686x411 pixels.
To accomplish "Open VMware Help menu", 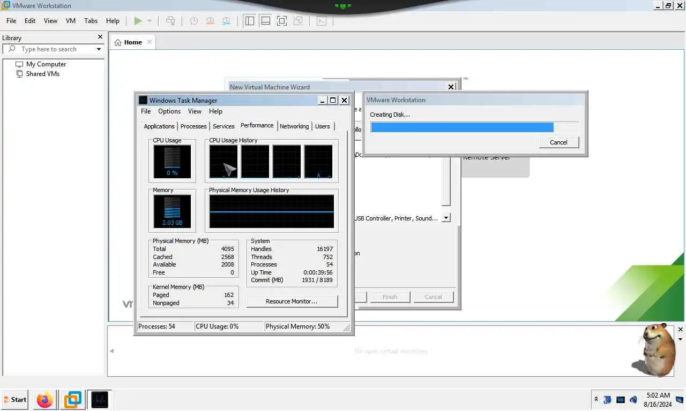I will (113, 20).
